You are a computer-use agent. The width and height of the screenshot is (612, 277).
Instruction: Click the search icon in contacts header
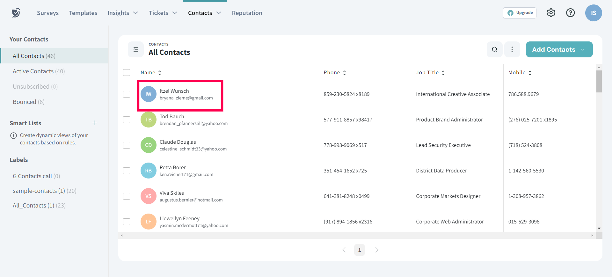(494, 49)
